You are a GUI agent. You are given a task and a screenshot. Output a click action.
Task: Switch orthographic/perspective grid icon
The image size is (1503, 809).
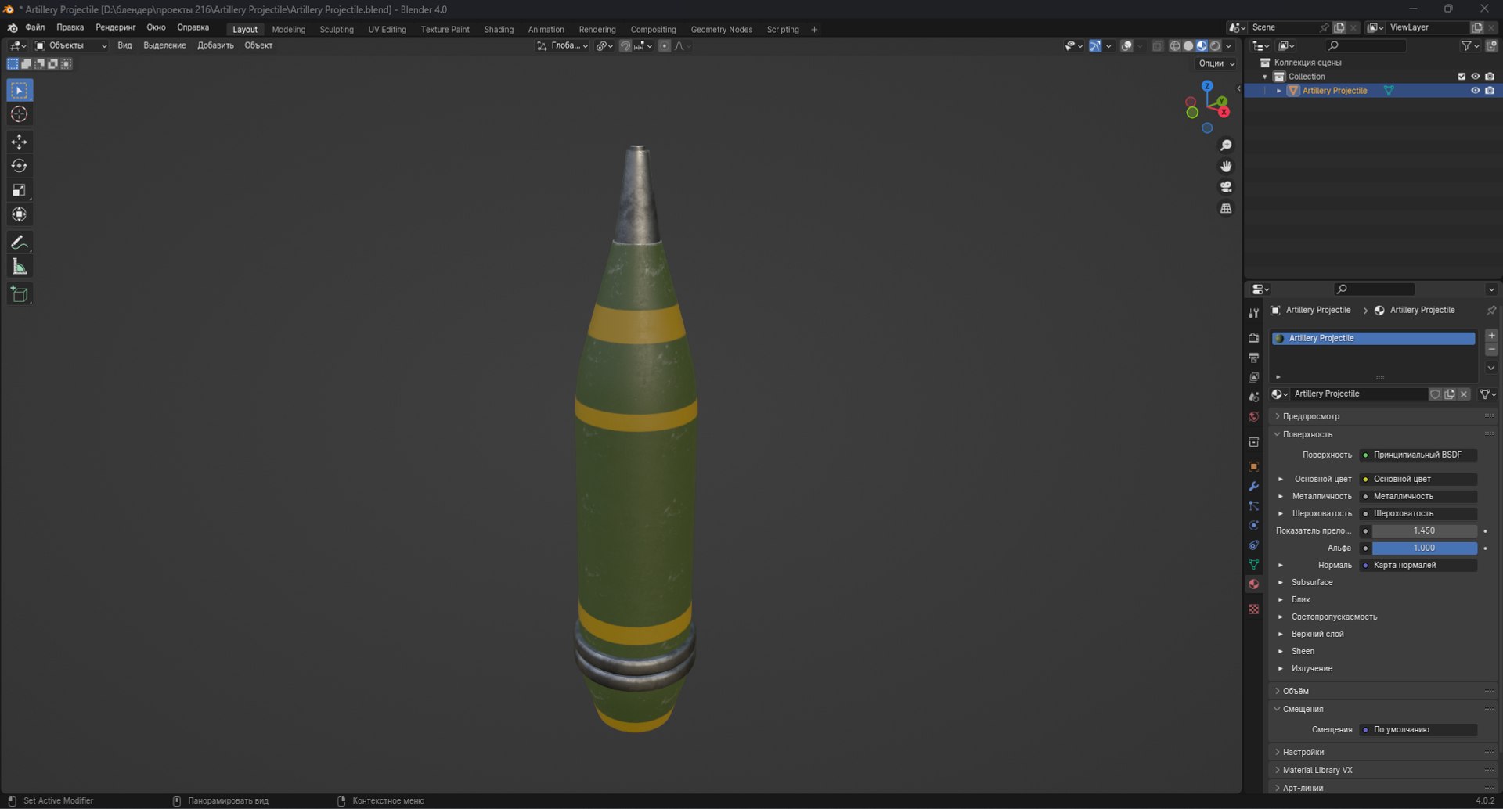1226,208
